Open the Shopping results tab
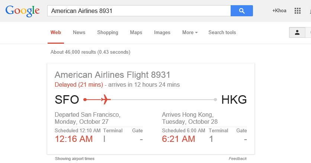This screenshot has width=311, height=163. coord(108,33)
